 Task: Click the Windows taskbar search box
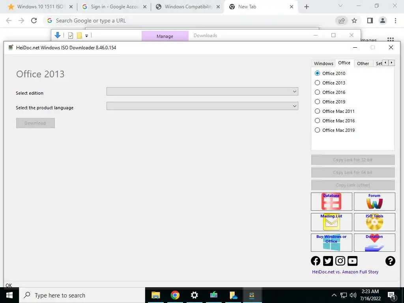click(x=82, y=295)
